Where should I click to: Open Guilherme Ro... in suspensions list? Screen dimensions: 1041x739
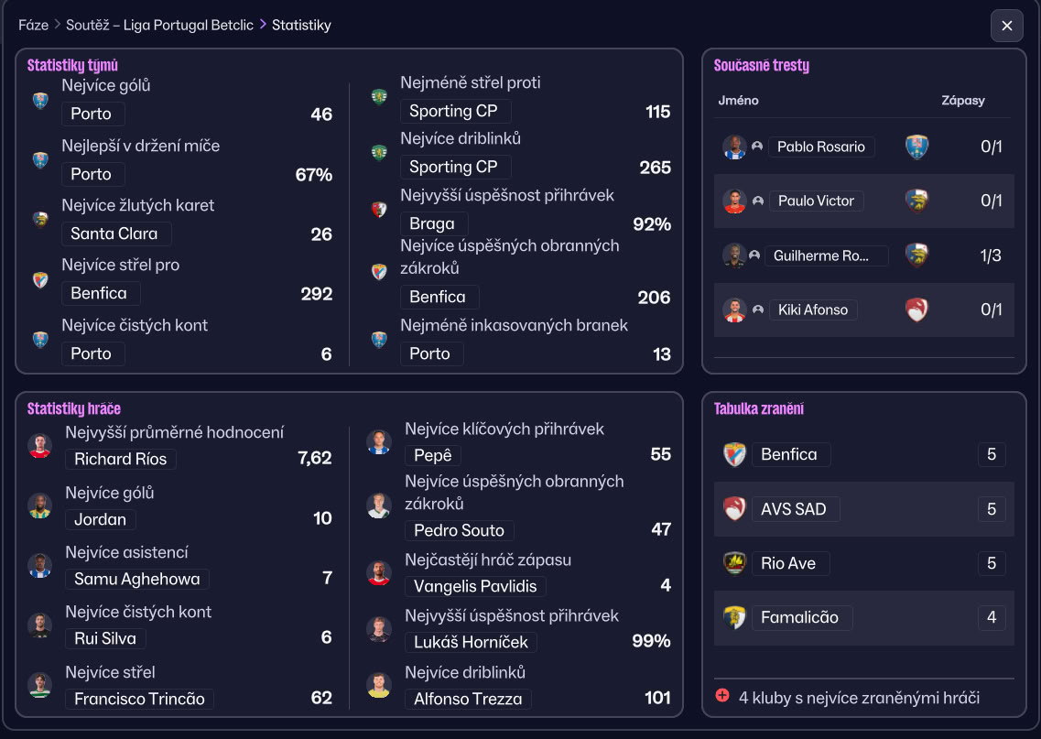(826, 255)
